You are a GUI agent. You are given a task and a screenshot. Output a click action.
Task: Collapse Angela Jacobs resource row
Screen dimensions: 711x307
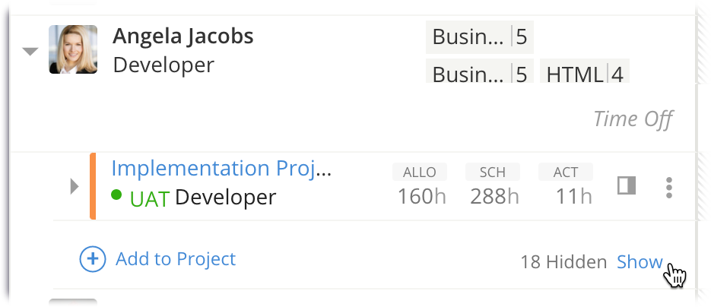click(x=30, y=52)
